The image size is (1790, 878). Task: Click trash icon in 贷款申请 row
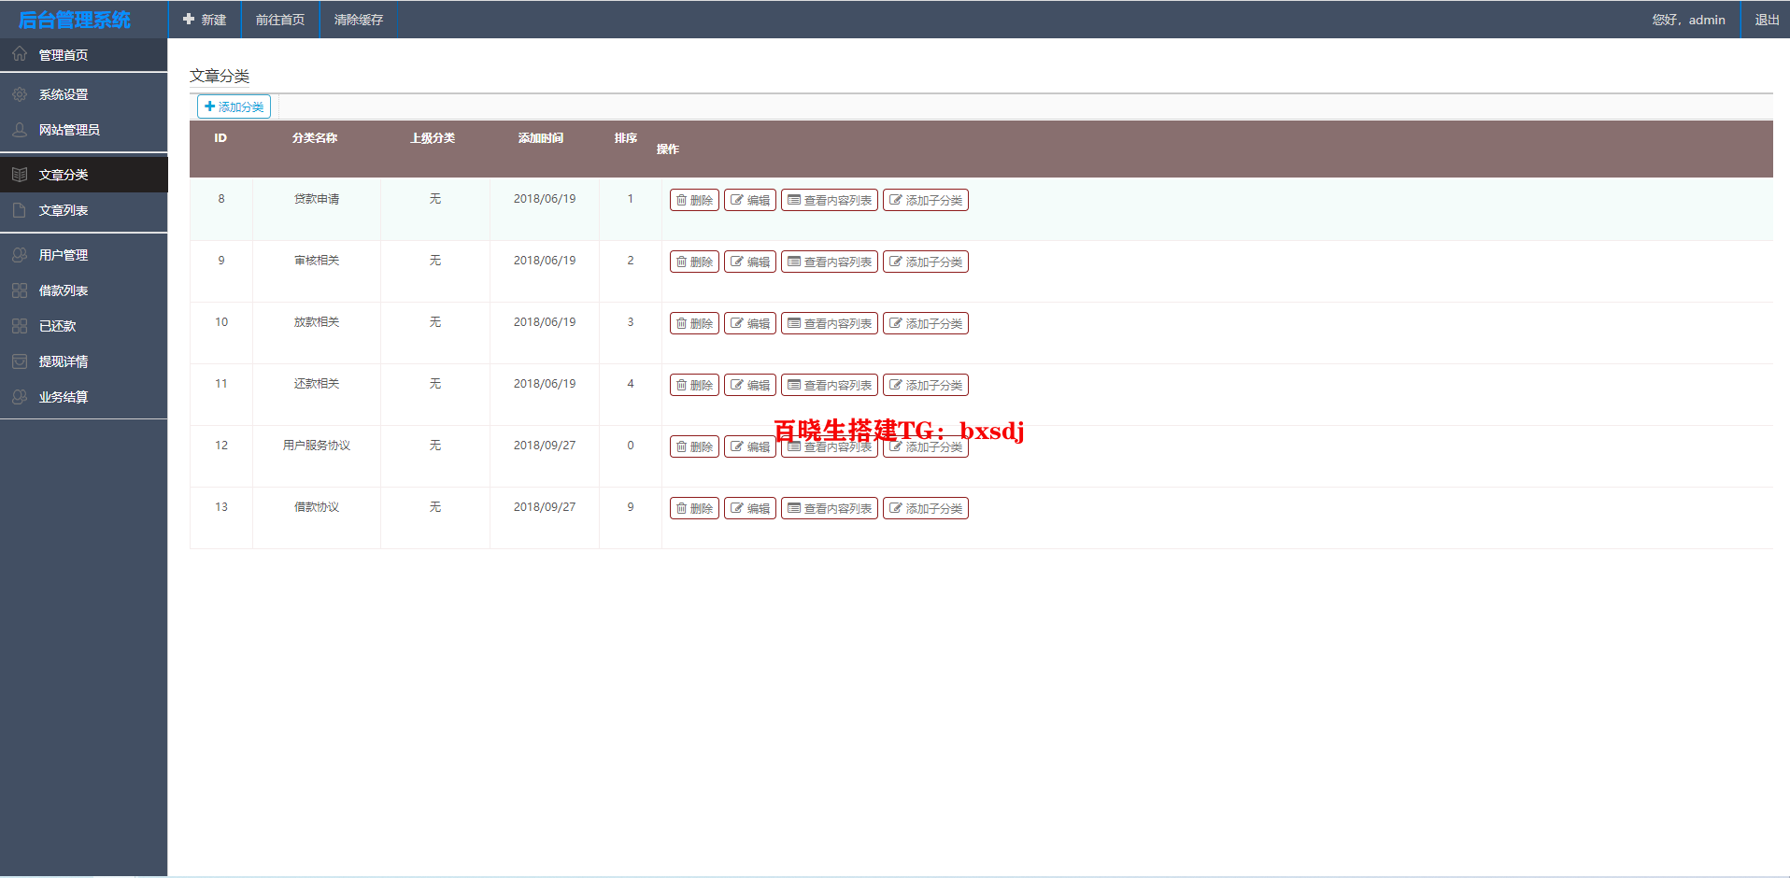[x=682, y=200]
